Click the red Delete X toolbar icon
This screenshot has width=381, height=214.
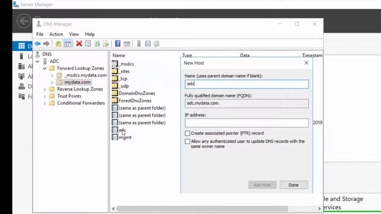point(79,43)
